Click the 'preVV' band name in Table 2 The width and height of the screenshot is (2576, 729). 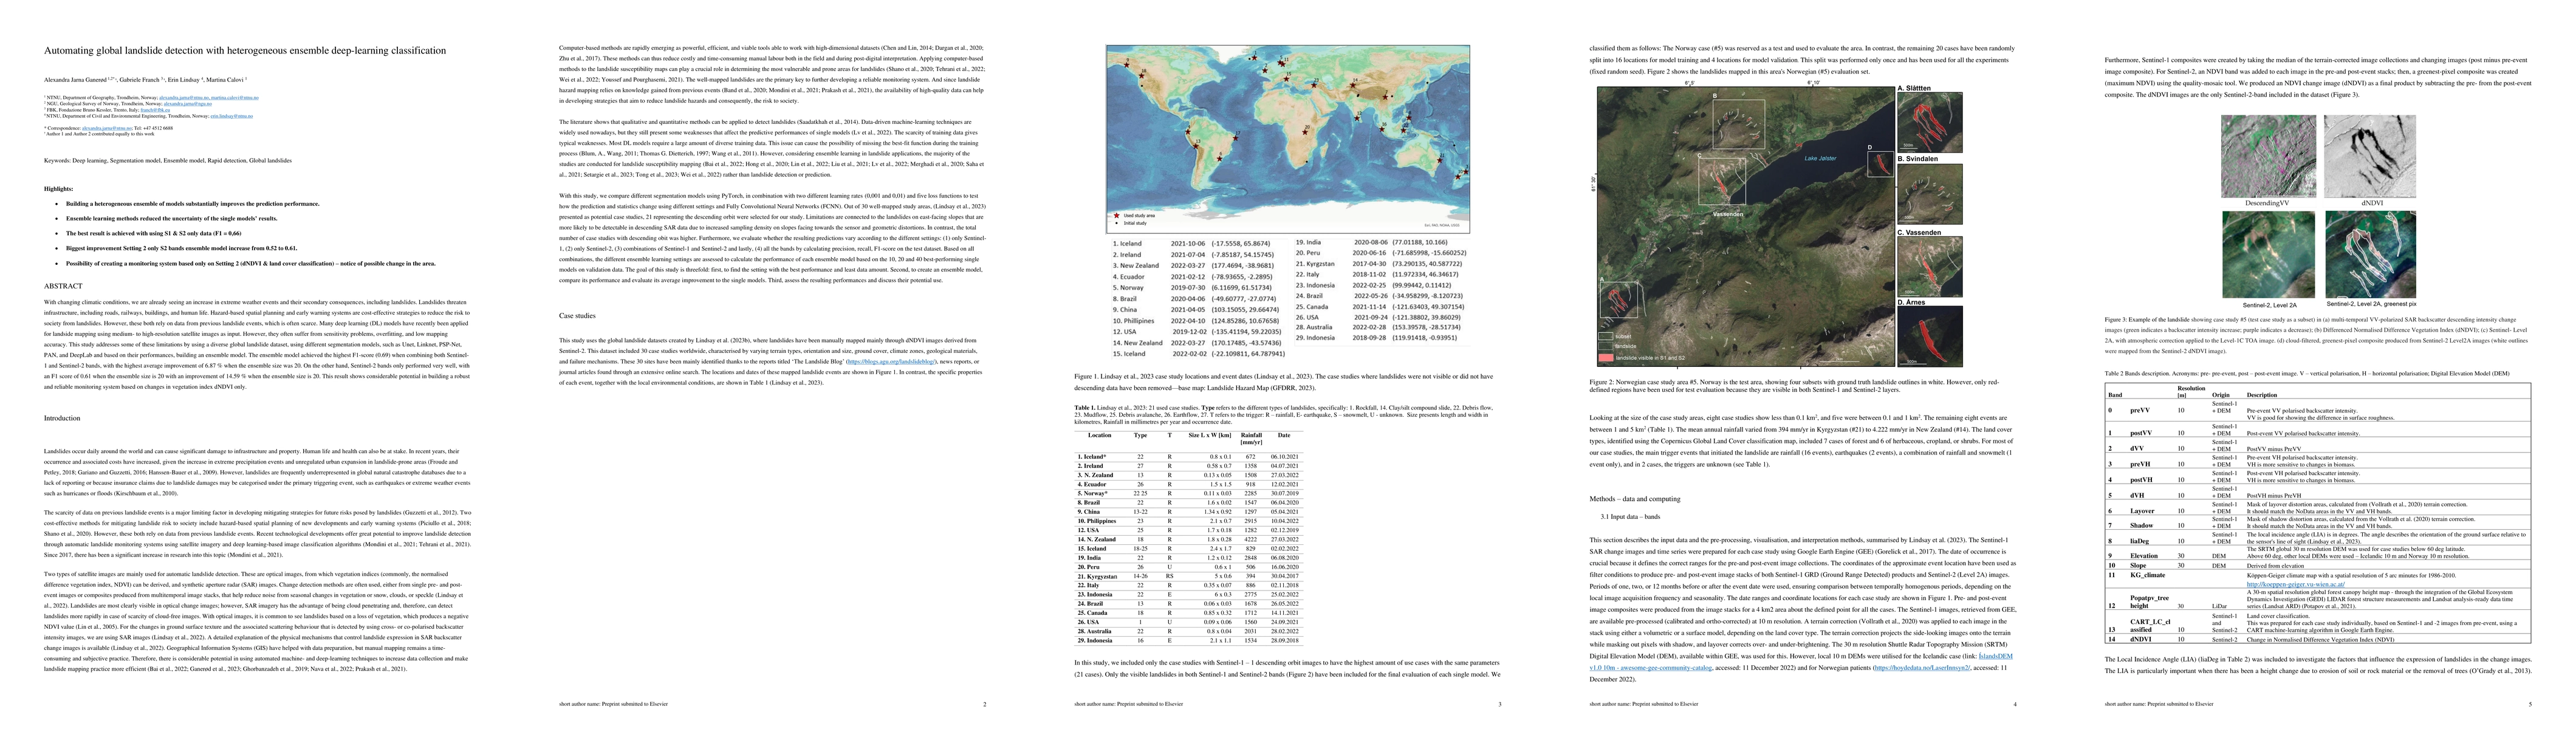[2140, 411]
